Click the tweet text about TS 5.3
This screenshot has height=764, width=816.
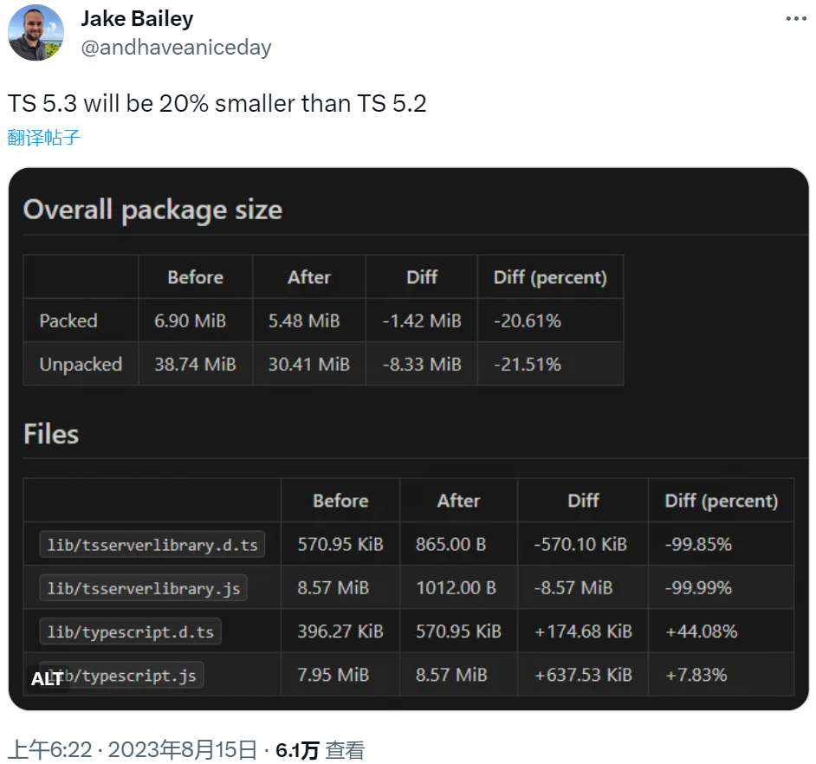[x=217, y=104]
